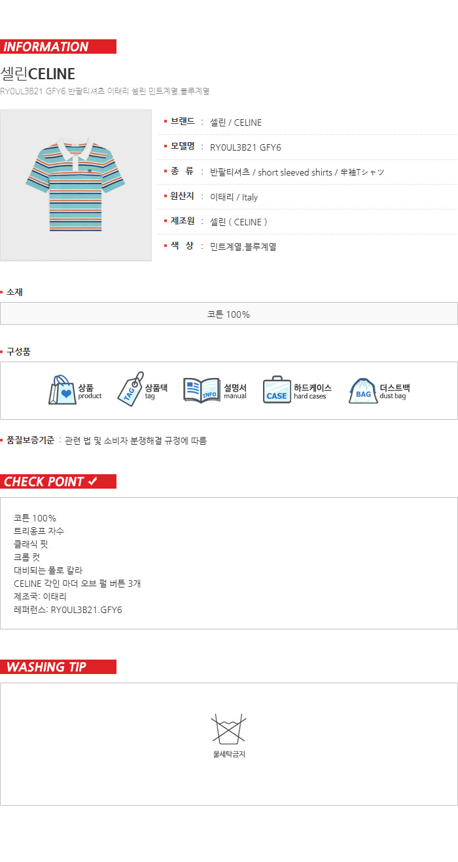Click the 설명서 manual label
Viewport: 458px width, 862px height.
235,391
